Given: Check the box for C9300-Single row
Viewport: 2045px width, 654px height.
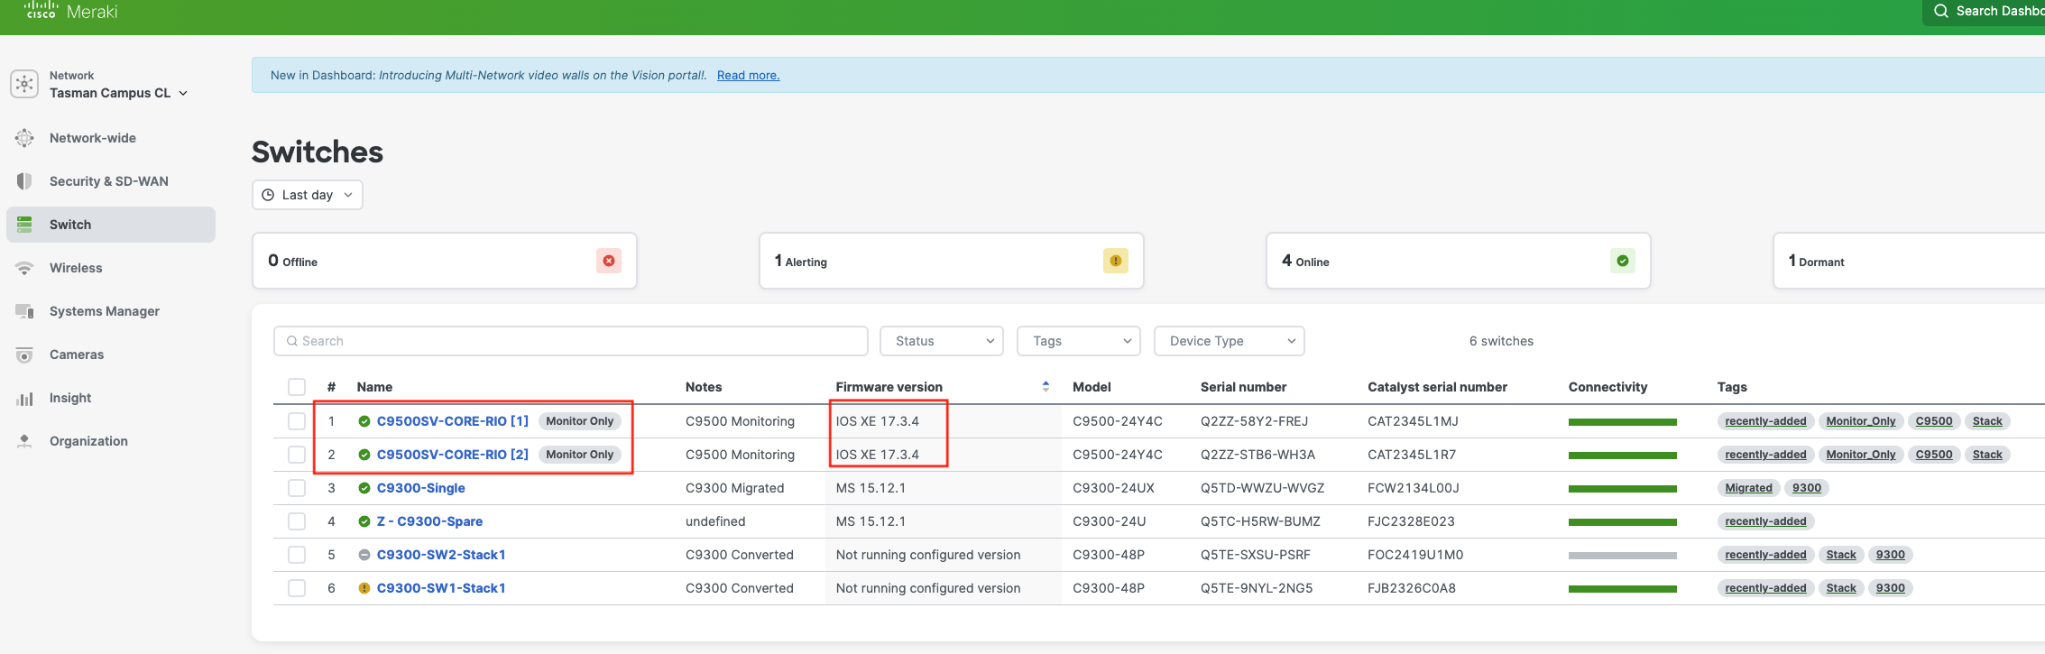Looking at the screenshot, I should 297,488.
